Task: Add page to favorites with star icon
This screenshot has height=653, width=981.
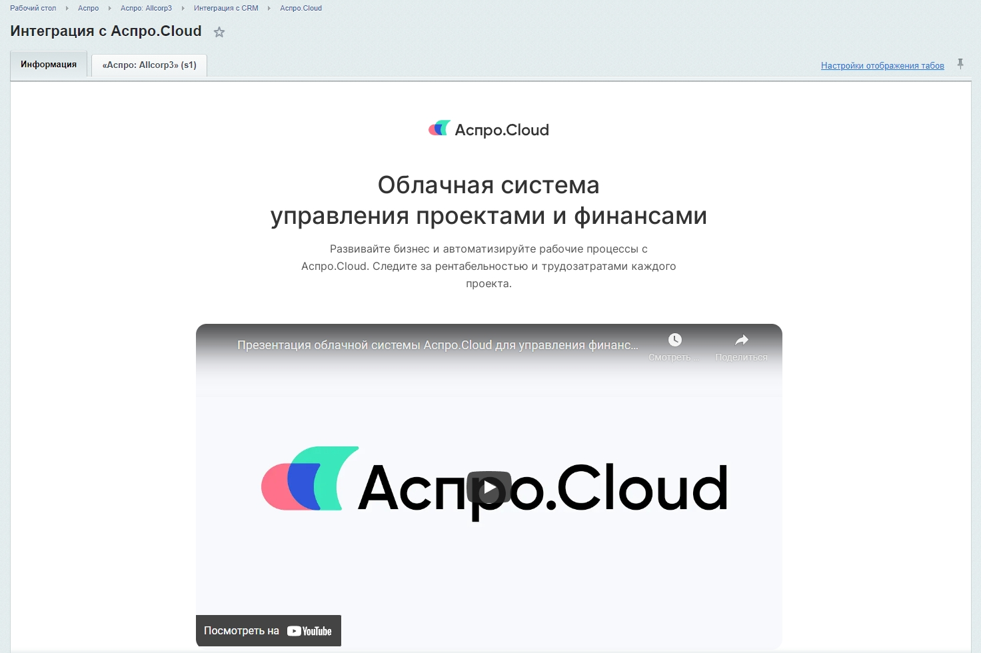Action: tap(219, 32)
